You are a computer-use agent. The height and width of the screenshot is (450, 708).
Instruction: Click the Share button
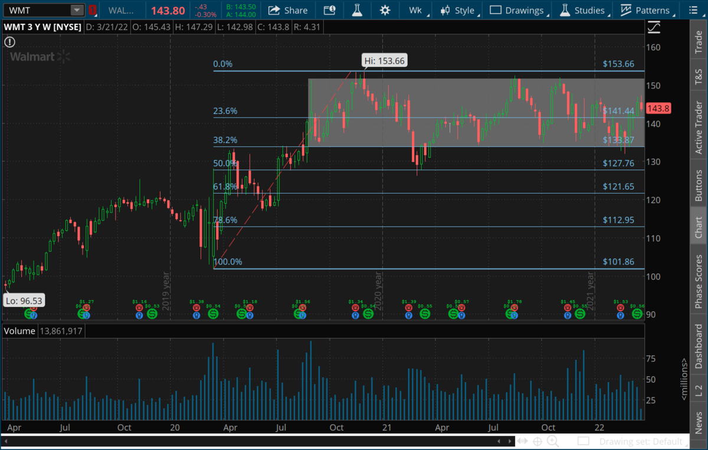coord(288,10)
